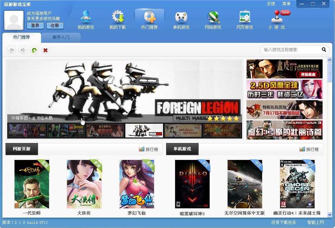
Task: Minimize the 逗游游戏宝库 window
Action: pyautogui.click(x=301, y=4)
